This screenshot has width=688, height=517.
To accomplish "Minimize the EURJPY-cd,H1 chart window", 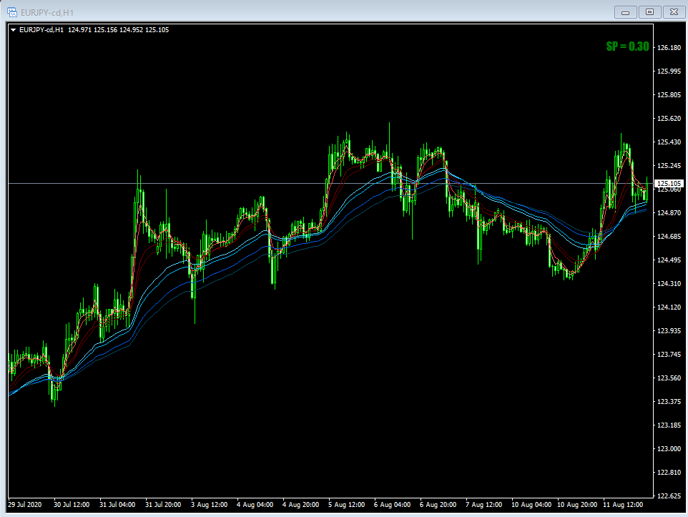I will click(626, 12).
